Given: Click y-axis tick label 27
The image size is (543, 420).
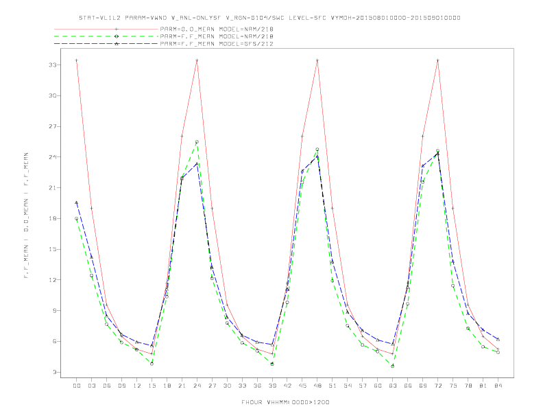Looking at the screenshot, I should pos(53,126).
